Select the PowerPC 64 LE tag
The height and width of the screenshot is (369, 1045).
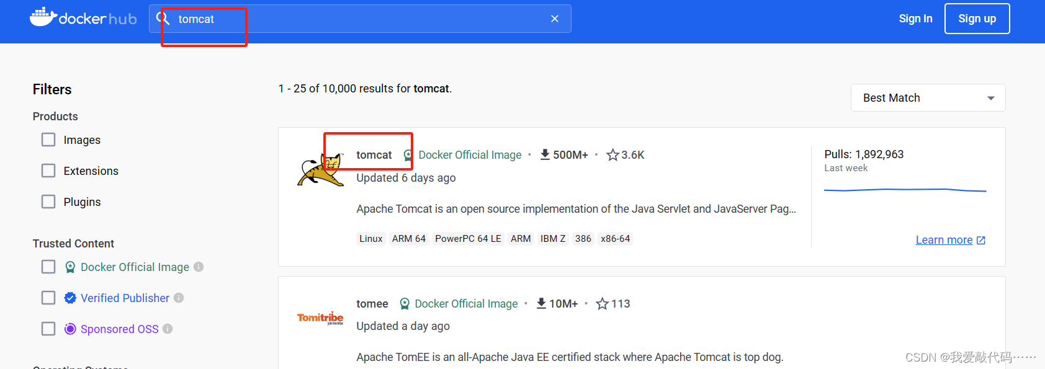click(468, 239)
